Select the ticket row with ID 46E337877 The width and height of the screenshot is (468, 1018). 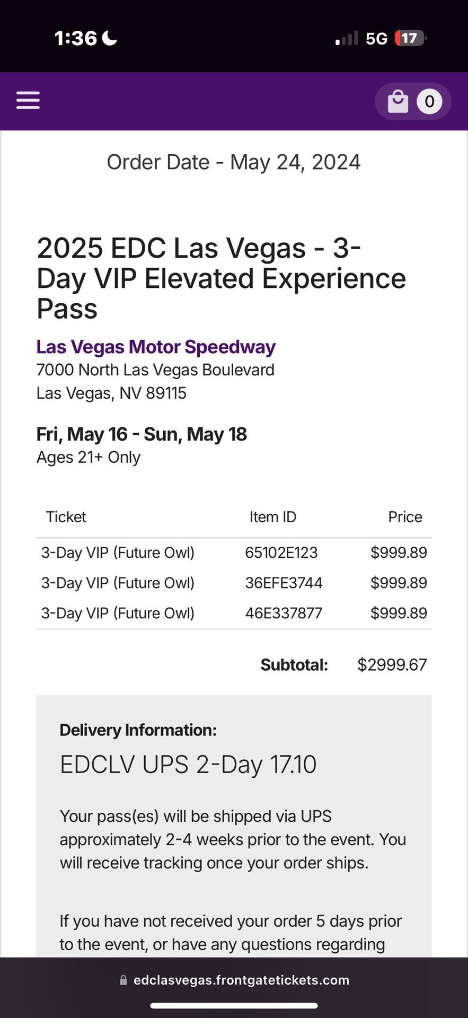(x=234, y=613)
